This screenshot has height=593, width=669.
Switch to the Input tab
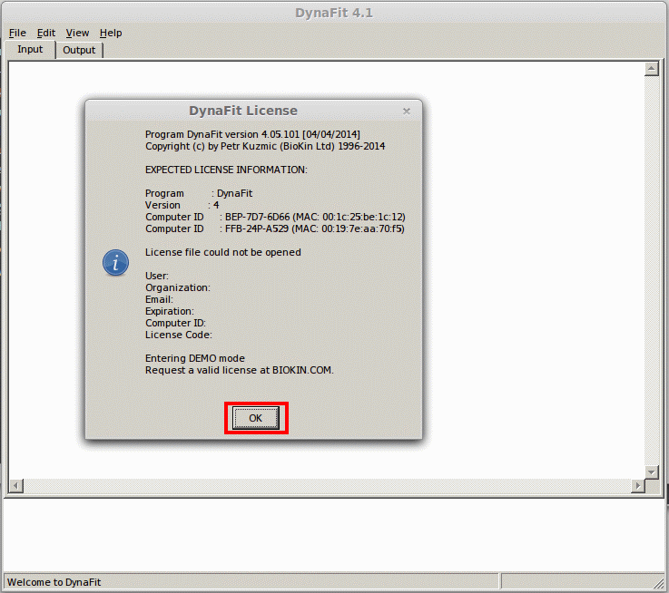[30, 50]
